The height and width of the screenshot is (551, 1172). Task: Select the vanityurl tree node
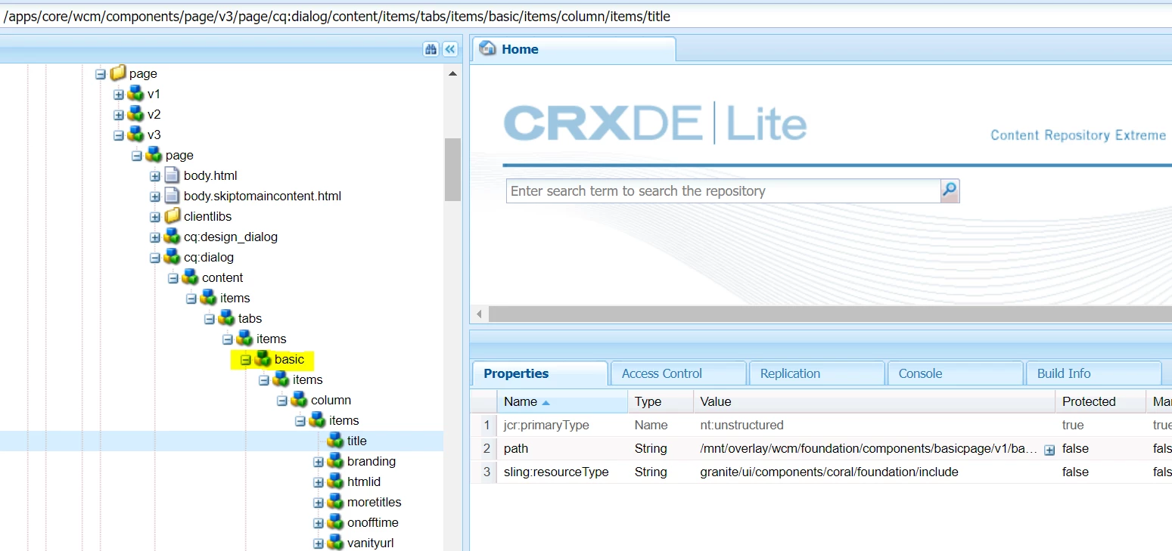click(371, 543)
